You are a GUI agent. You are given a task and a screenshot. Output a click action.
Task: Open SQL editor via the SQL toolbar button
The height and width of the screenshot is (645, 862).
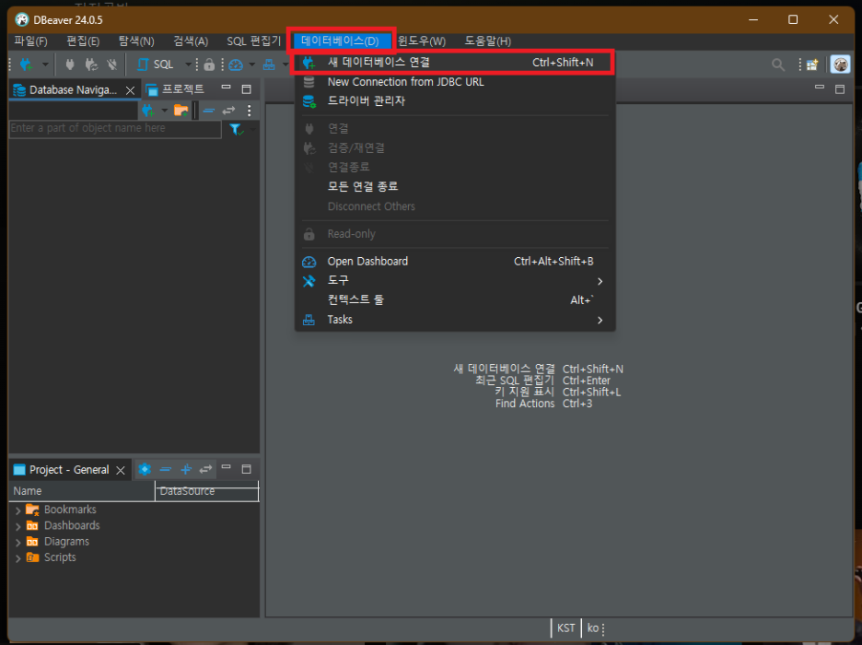[156, 64]
